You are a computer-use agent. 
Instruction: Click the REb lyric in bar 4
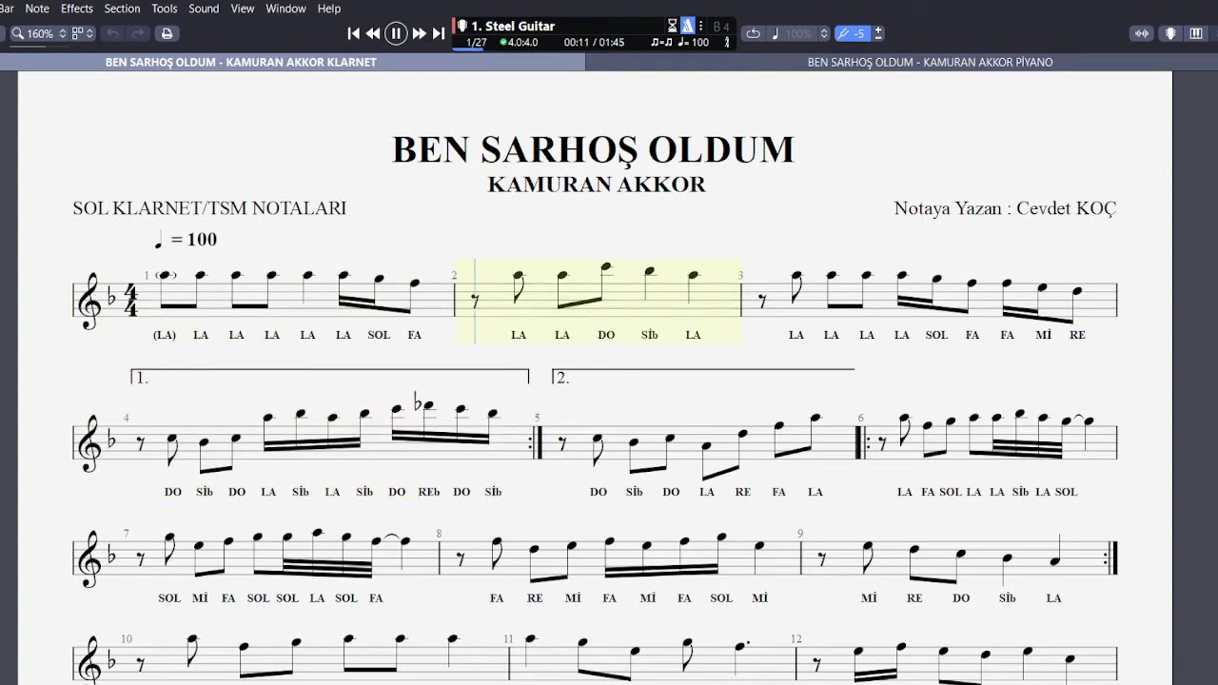click(x=428, y=492)
